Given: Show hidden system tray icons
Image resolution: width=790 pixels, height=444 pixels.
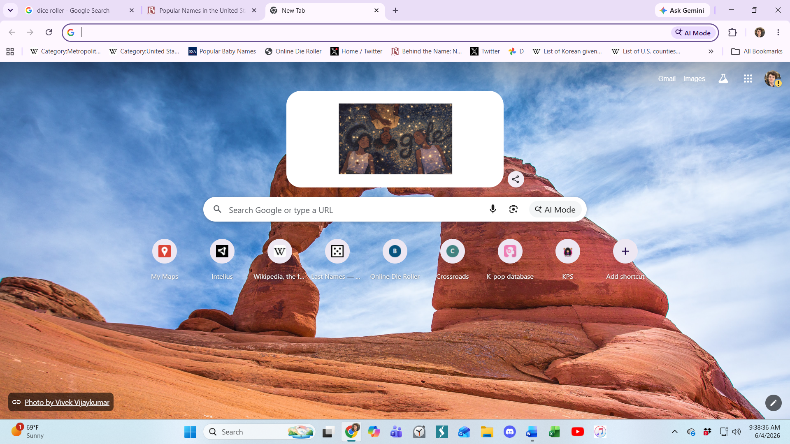Looking at the screenshot, I should 674,432.
